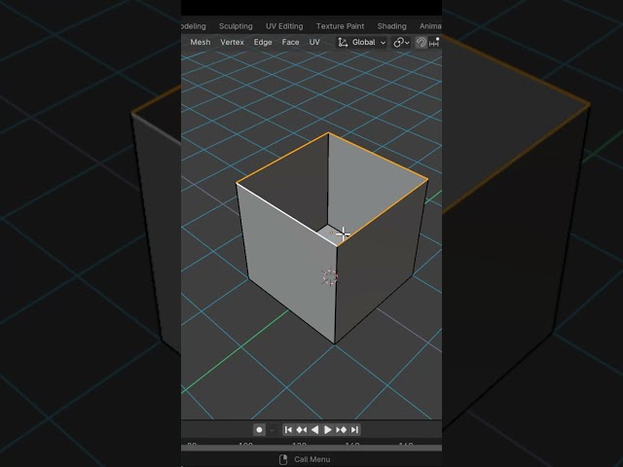Jump to the timeline end frame
This screenshot has height=467, width=623.
pyautogui.click(x=354, y=430)
